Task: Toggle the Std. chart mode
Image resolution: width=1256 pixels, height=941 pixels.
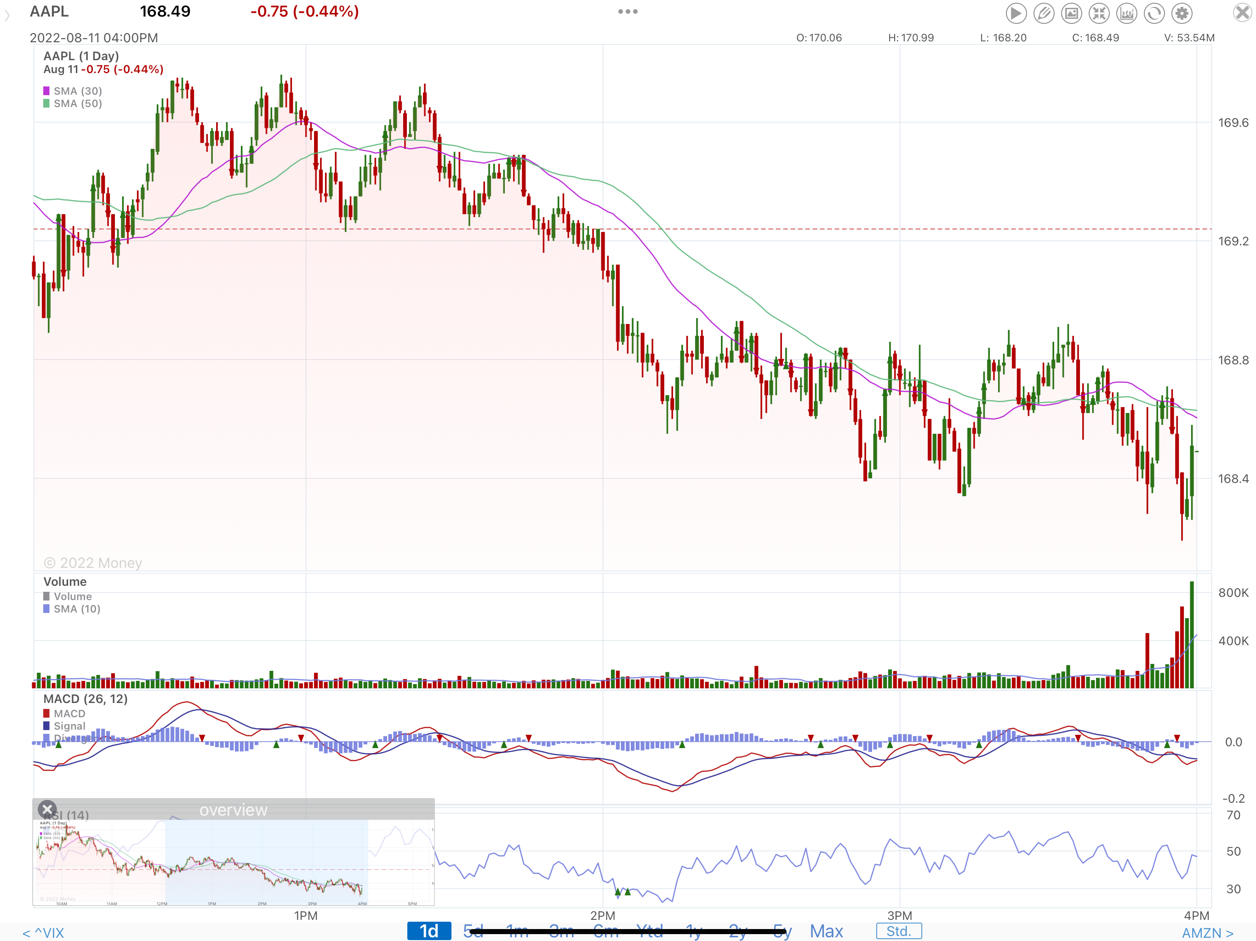Action: (x=898, y=931)
